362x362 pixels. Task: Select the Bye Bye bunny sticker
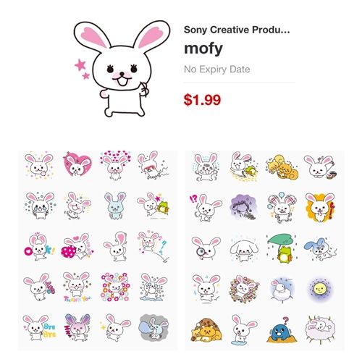[40, 328]
